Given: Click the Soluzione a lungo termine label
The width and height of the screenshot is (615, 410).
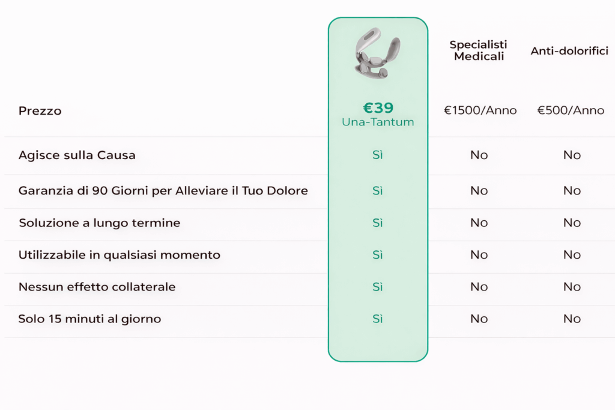Looking at the screenshot, I should click(99, 223).
